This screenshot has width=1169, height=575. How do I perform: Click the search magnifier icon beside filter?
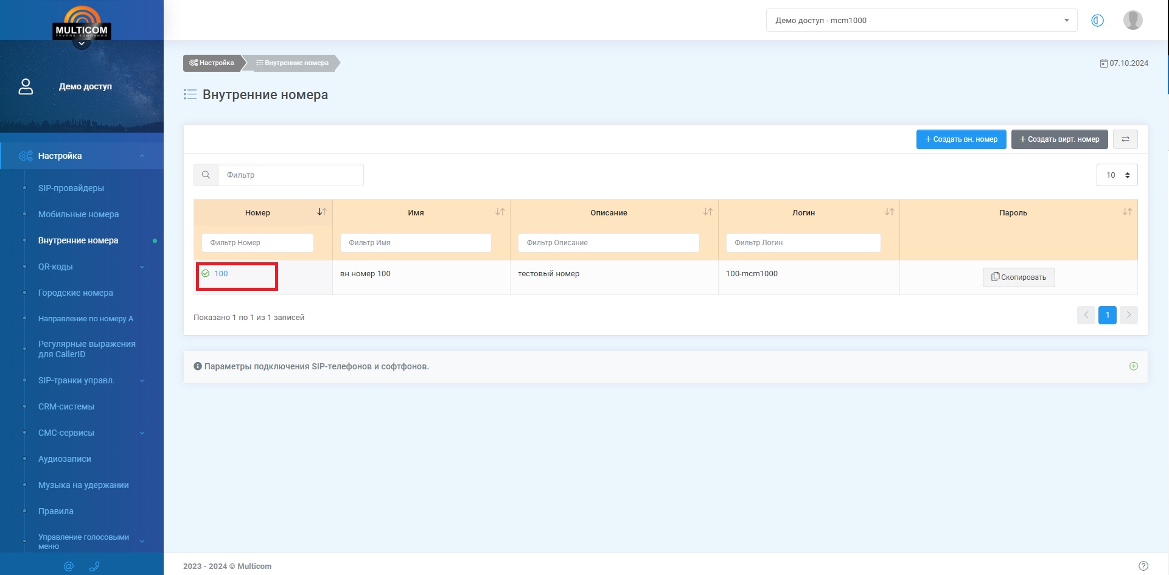pos(206,175)
